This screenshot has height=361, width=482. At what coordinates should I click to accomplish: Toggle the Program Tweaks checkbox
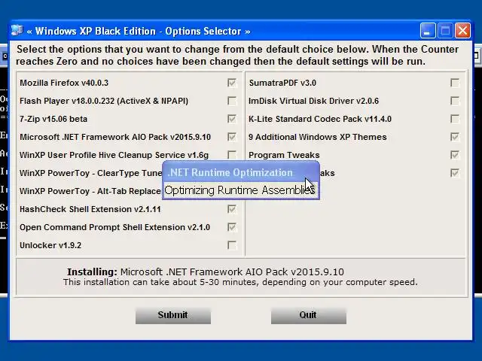click(x=455, y=155)
